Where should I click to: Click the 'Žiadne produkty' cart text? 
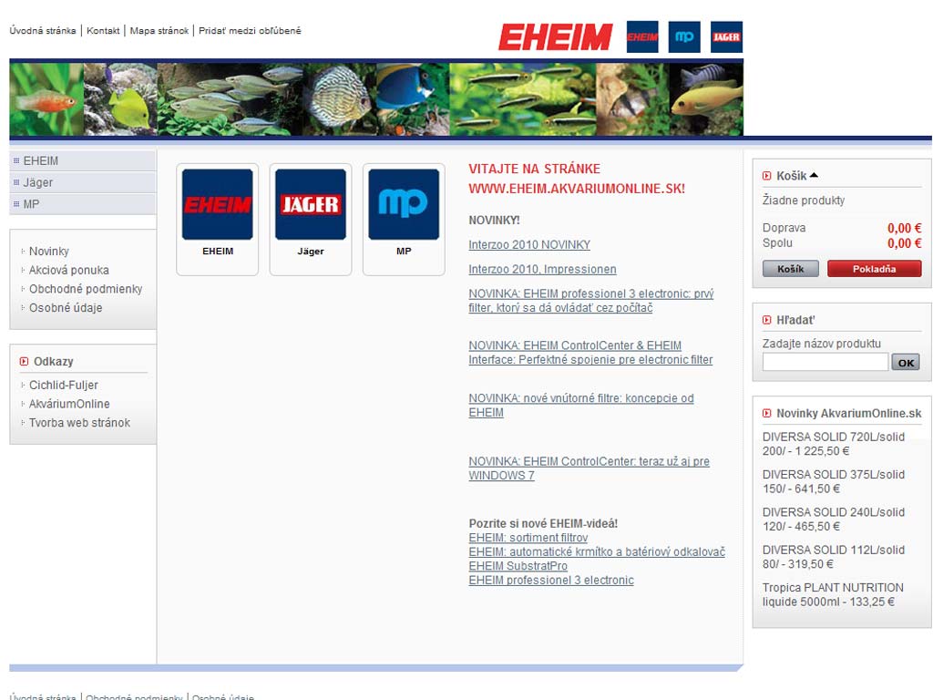pyautogui.click(x=804, y=200)
